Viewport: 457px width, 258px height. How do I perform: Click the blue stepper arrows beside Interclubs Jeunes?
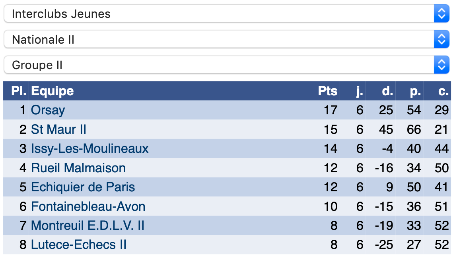coord(441,13)
